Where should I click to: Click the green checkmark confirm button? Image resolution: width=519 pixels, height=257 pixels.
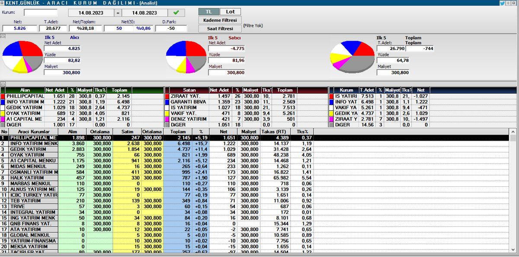[x=176, y=12]
